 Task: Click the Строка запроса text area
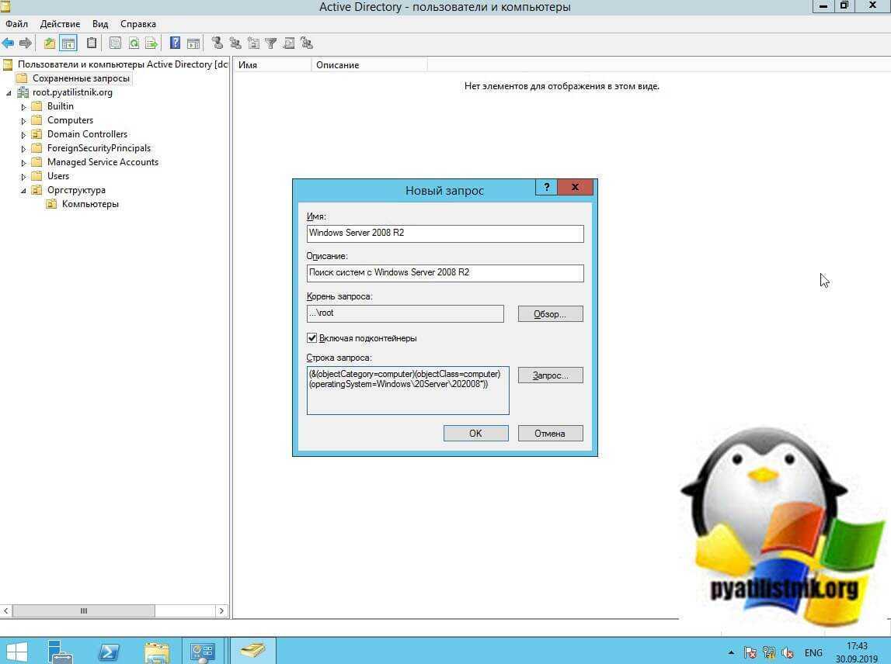click(x=407, y=390)
